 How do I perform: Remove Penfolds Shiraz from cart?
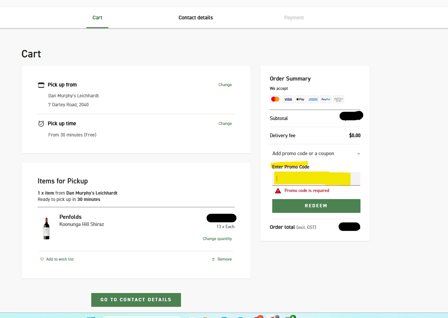coord(225,259)
